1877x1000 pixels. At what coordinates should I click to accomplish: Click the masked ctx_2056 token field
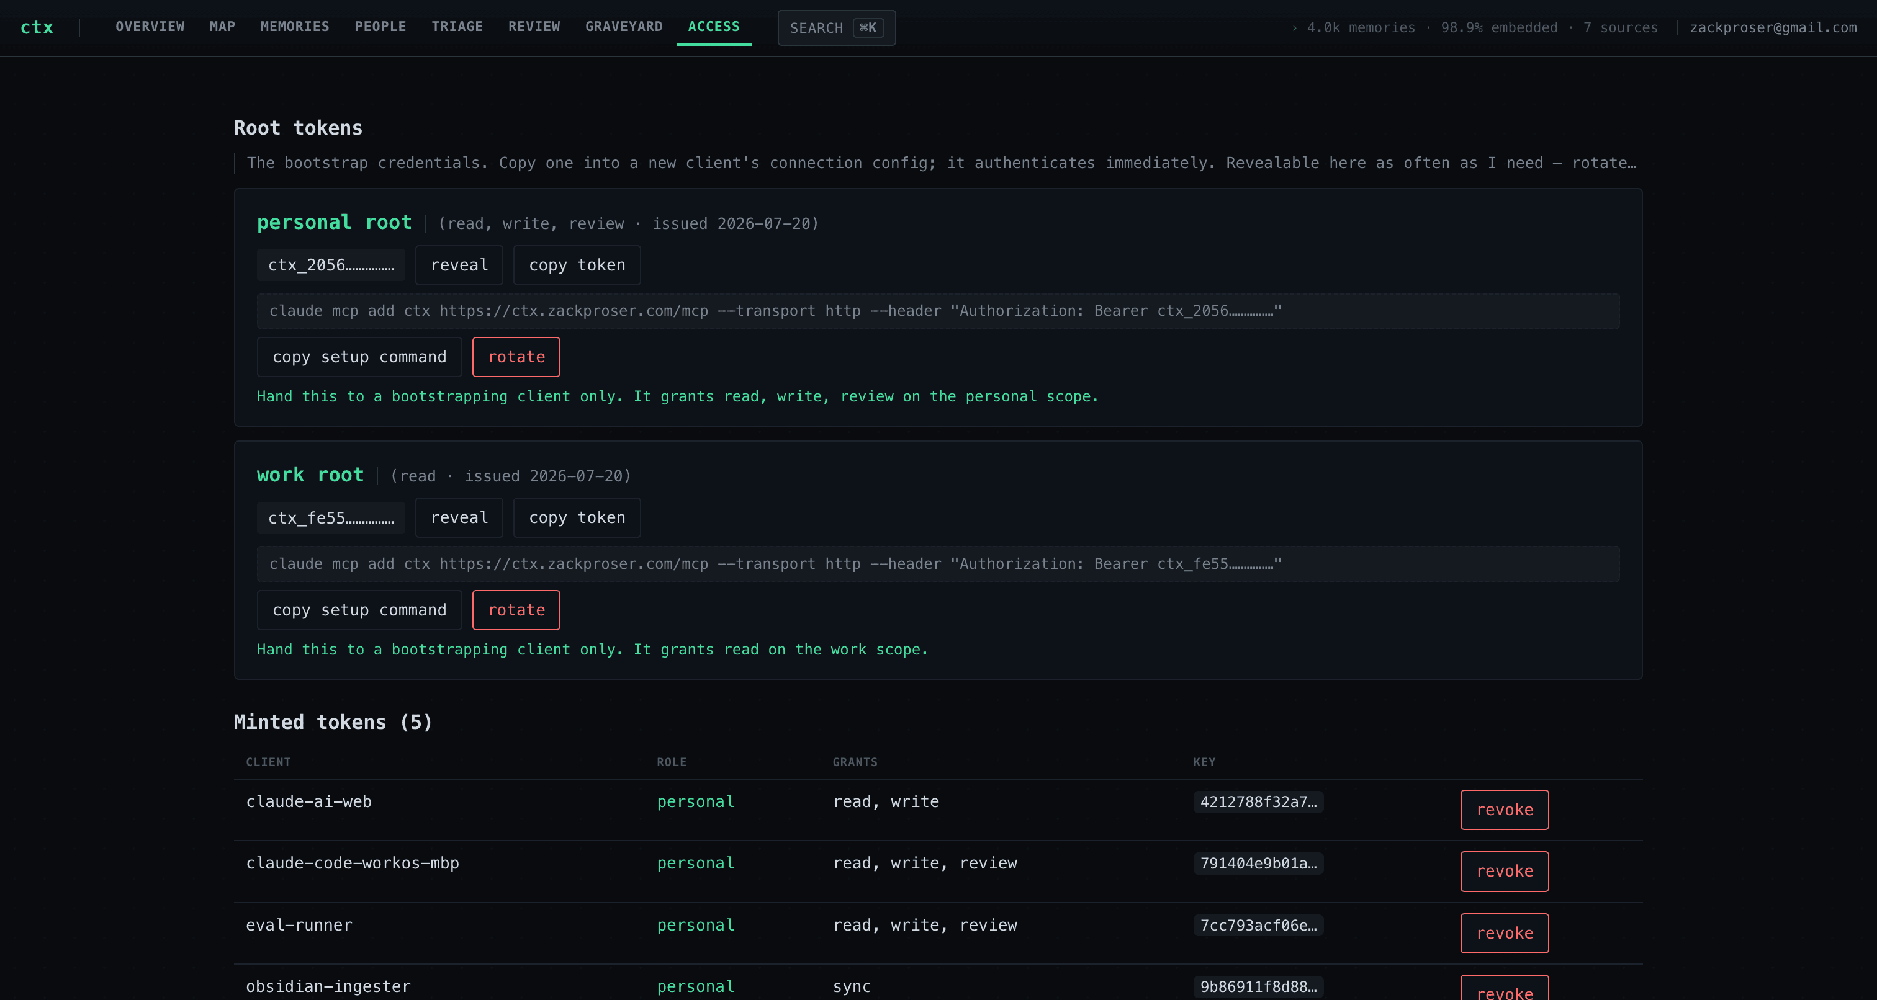[x=331, y=265]
